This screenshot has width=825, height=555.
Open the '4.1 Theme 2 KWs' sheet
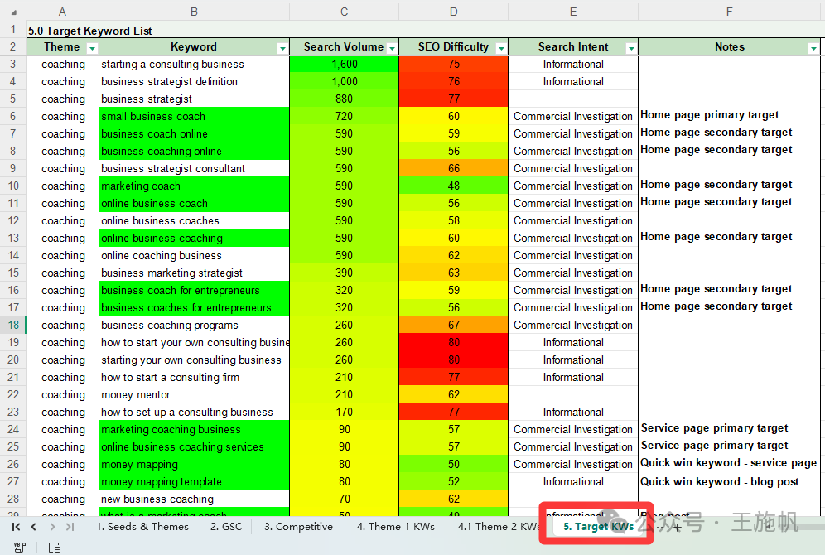click(x=498, y=527)
